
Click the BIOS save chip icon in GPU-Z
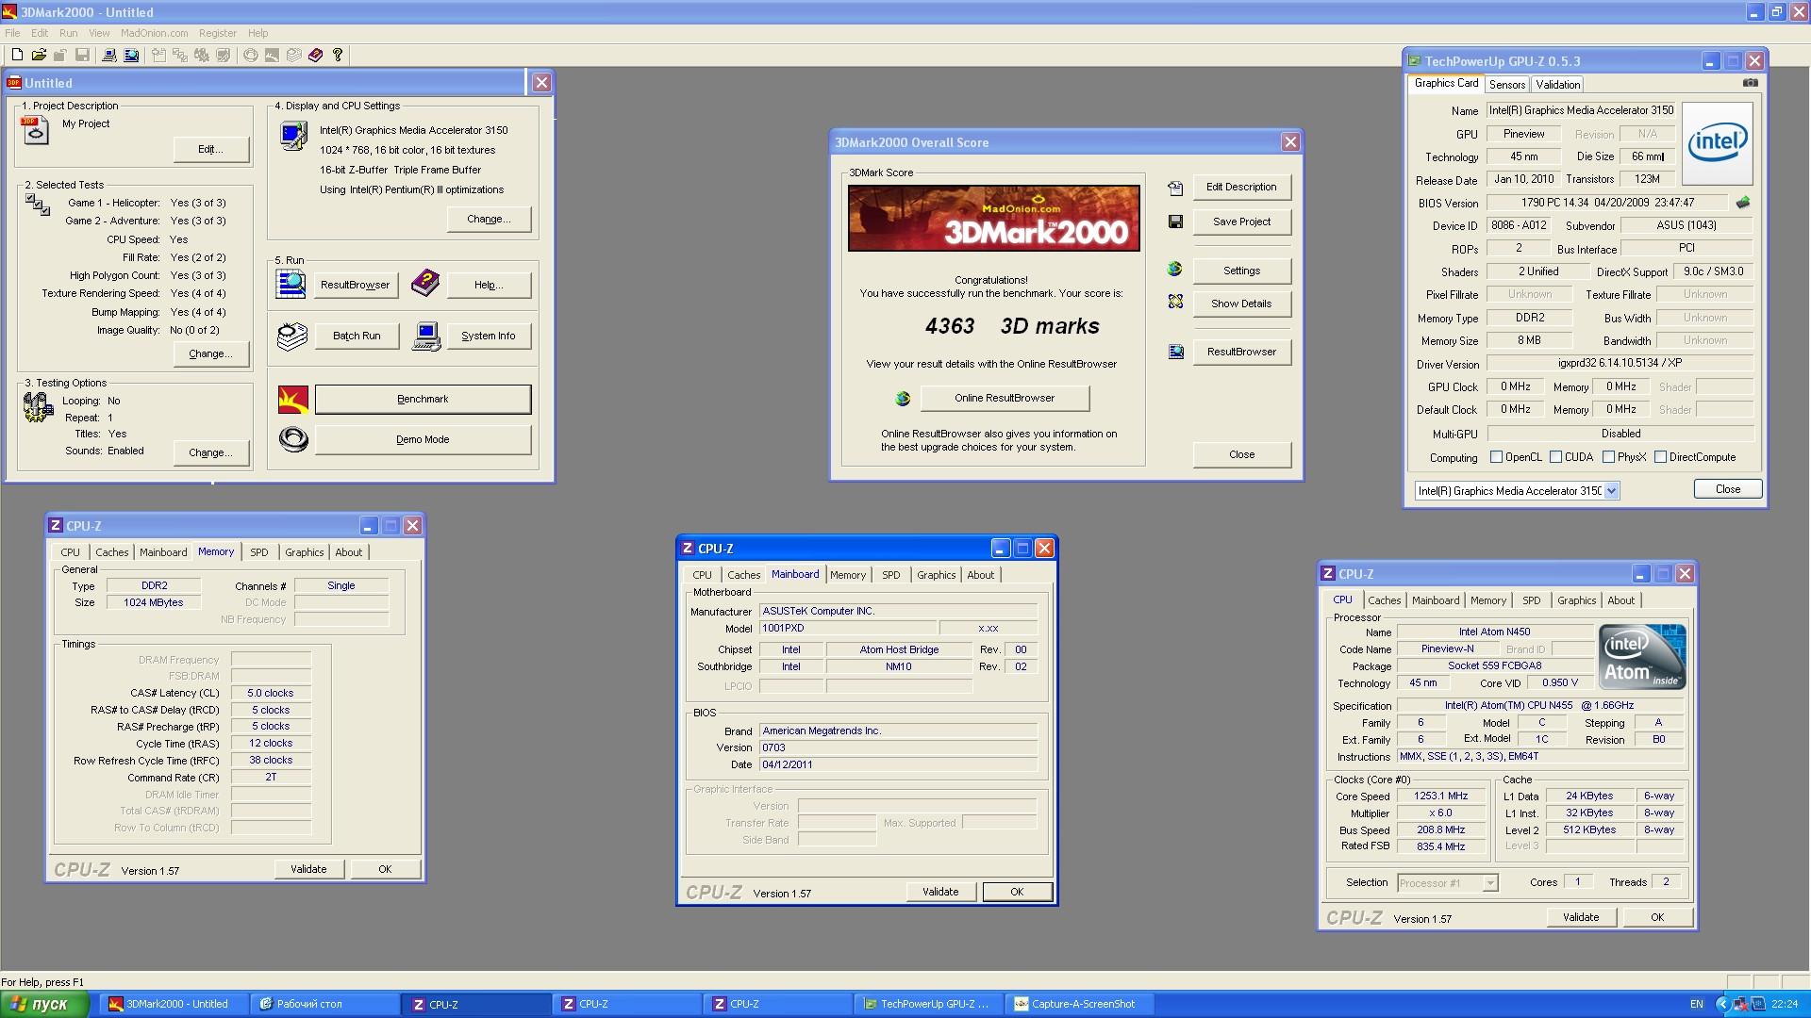point(1743,203)
